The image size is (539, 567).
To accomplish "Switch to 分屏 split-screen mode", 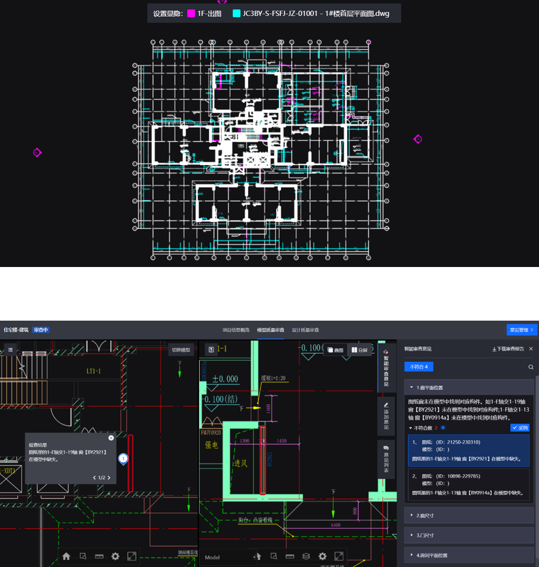I will [x=359, y=350].
